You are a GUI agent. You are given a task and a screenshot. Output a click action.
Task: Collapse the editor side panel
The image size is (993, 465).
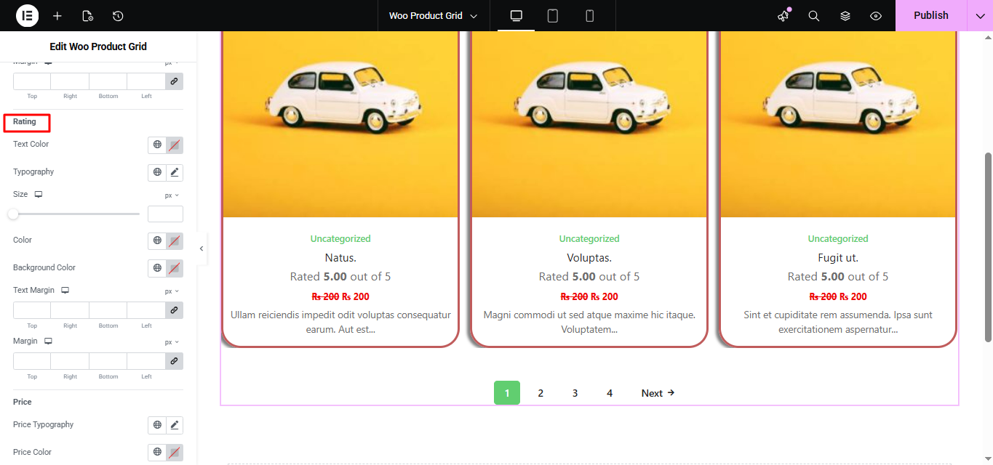tap(202, 248)
